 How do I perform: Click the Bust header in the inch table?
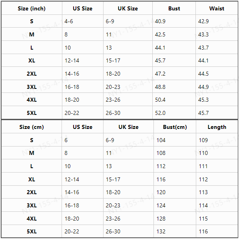pos(174,8)
